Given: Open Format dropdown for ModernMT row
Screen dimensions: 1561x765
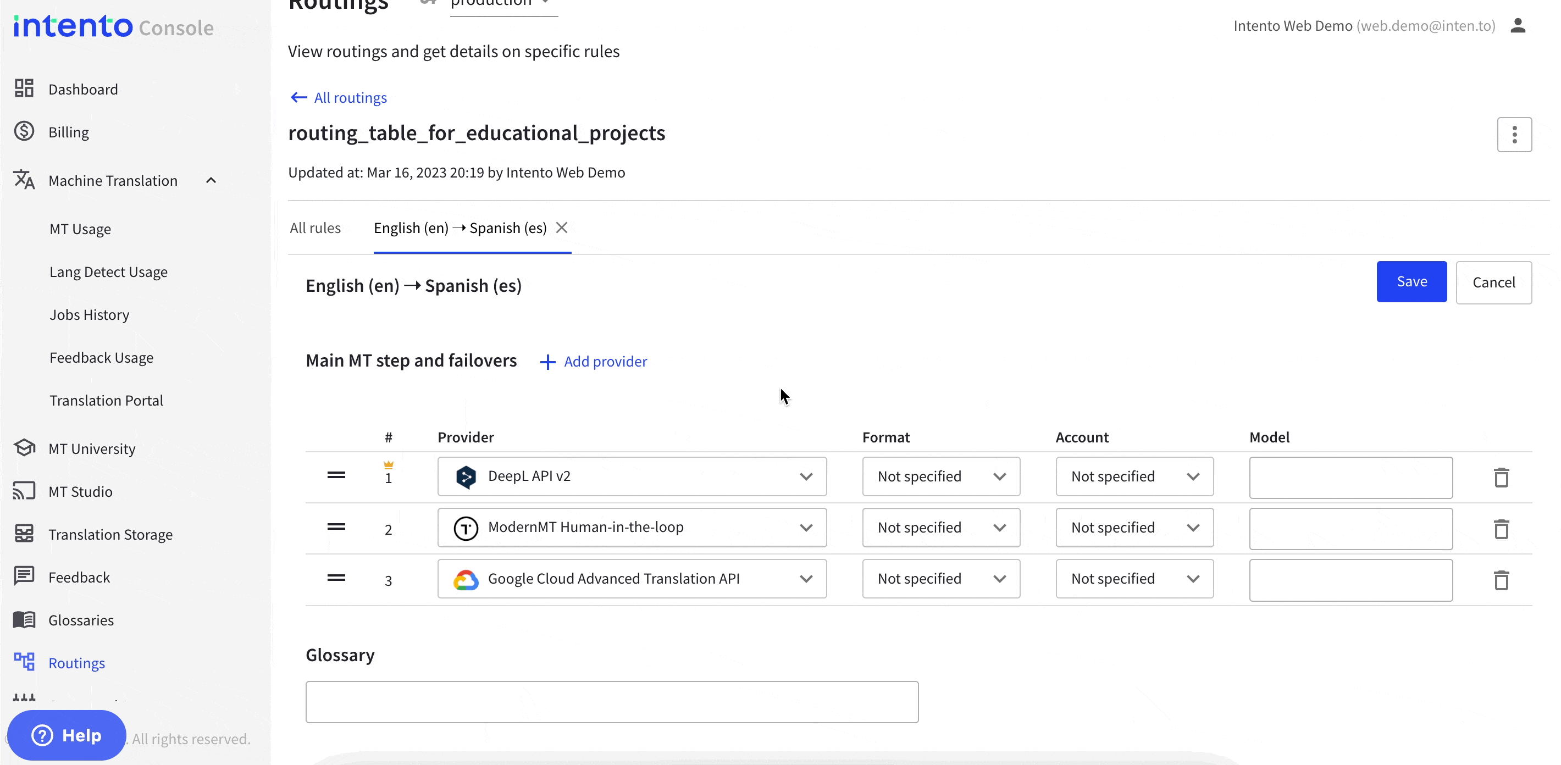Looking at the screenshot, I should tap(941, 528).
